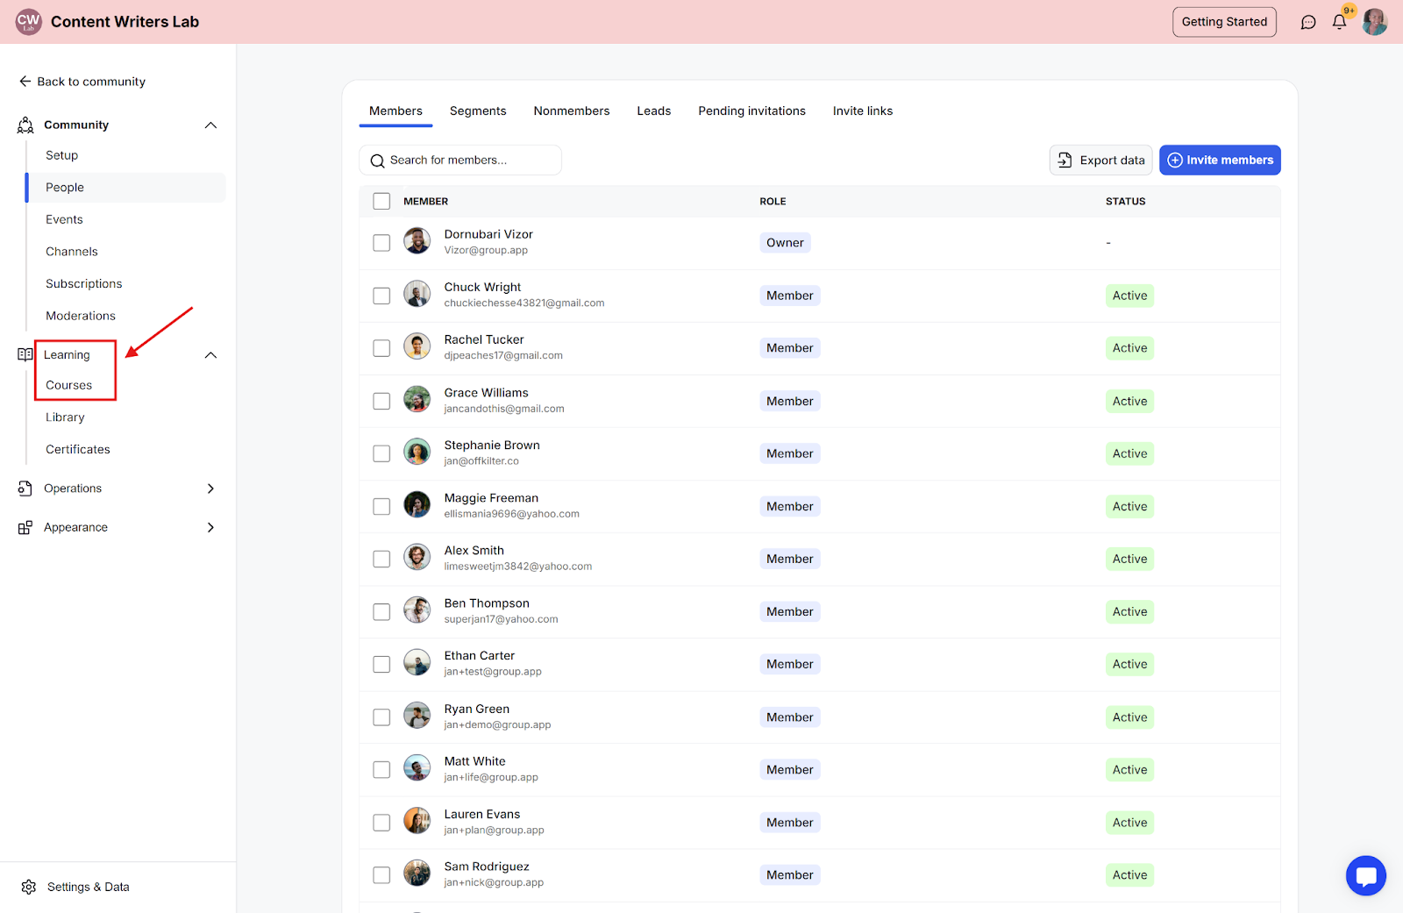Expand the Operations section arrow

(x=210, y=489)
